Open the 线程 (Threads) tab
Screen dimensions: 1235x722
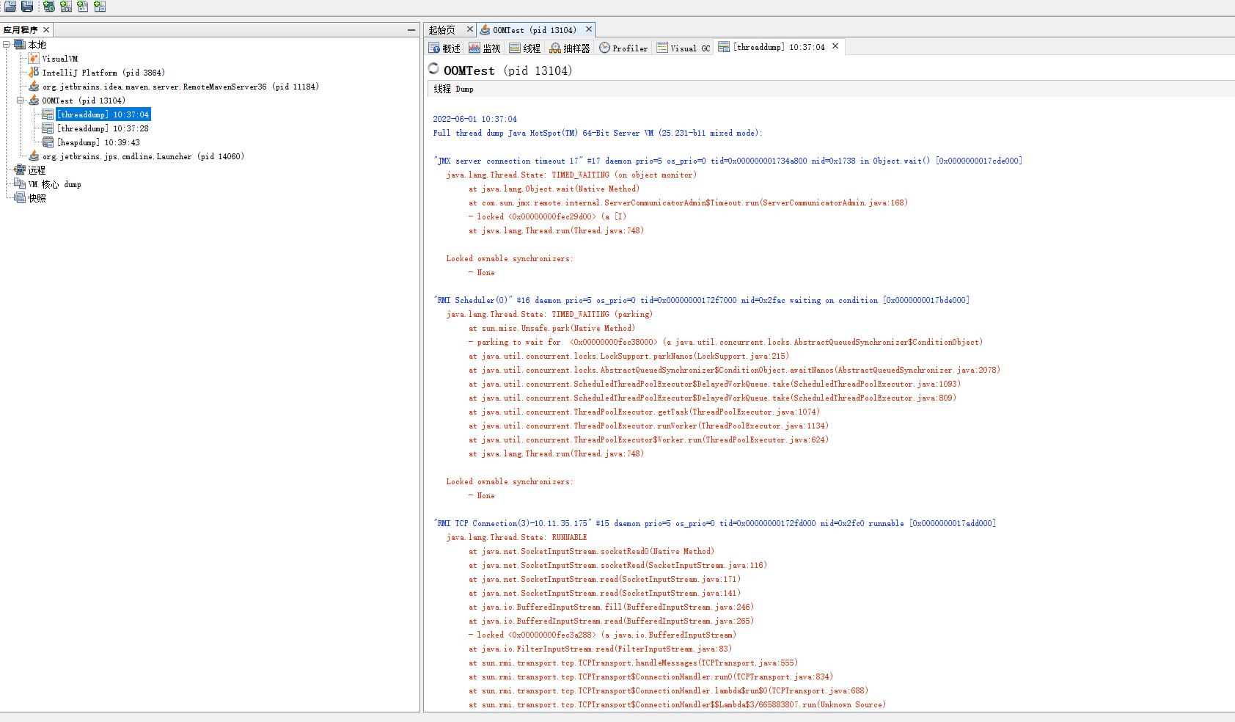click(525, 48)
